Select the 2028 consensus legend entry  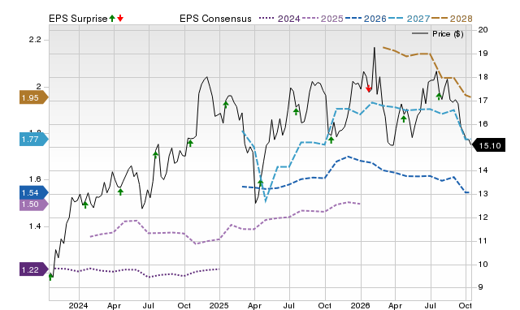[452, 19]
